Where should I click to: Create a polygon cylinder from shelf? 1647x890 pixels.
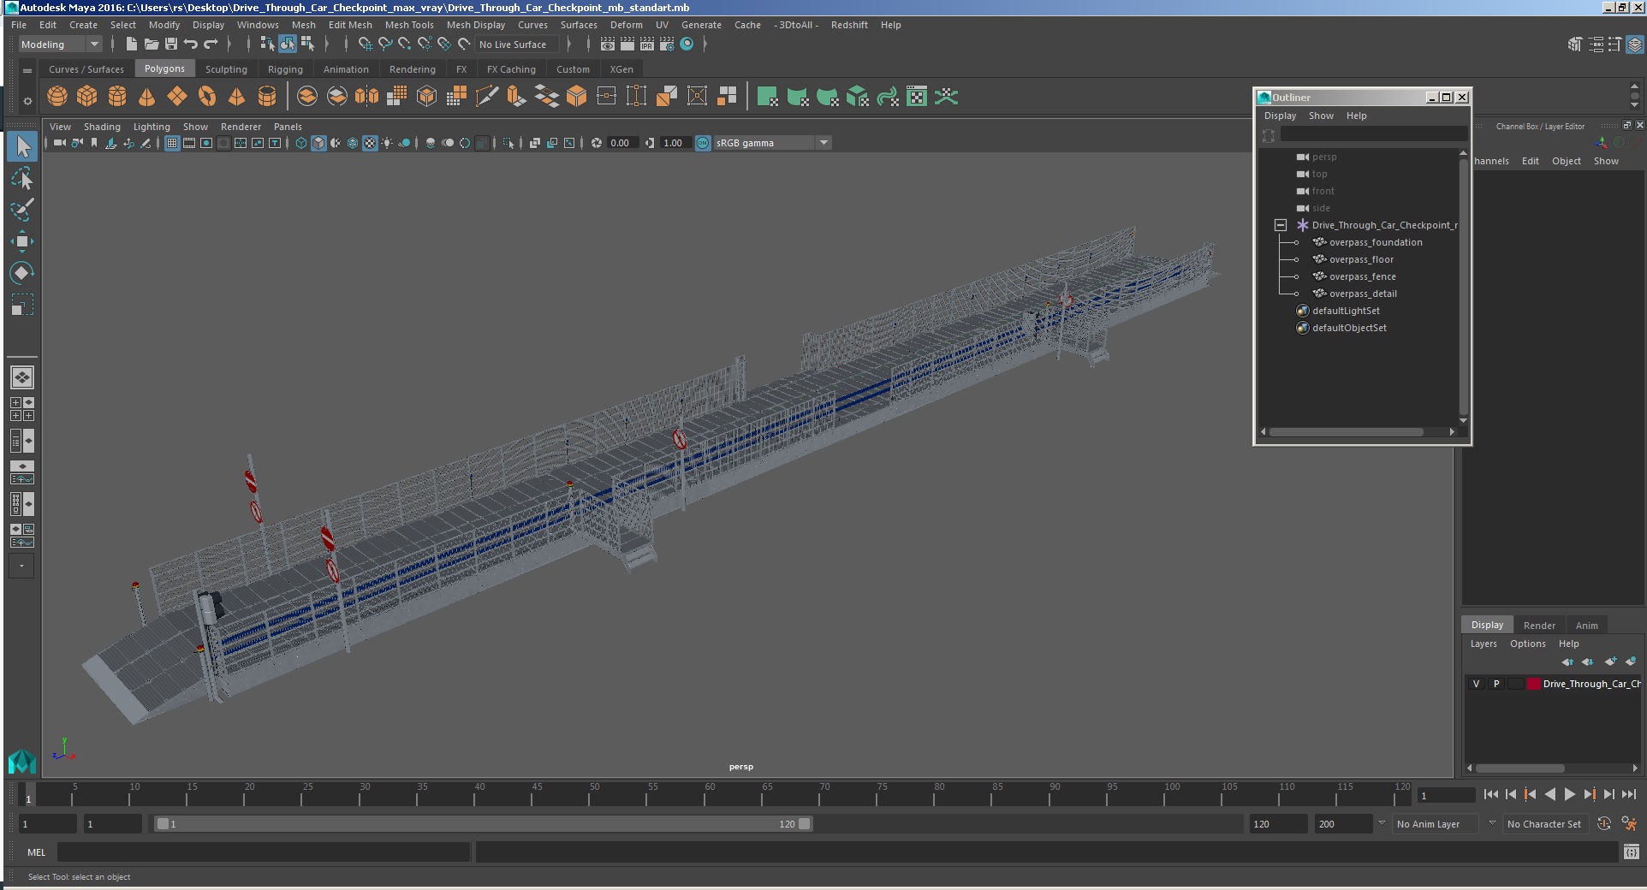pos(117,97)
